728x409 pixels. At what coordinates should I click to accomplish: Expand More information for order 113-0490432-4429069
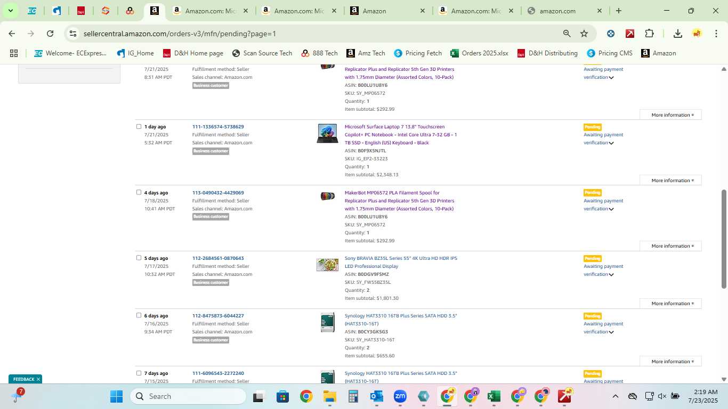[x=671, y=246]
